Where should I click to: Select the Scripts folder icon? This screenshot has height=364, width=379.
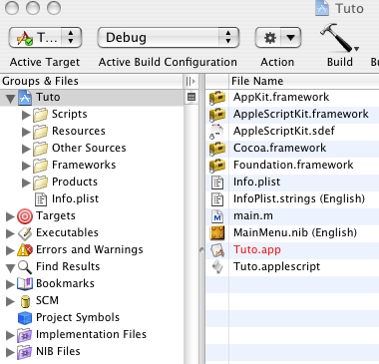[x=41, y=115]
